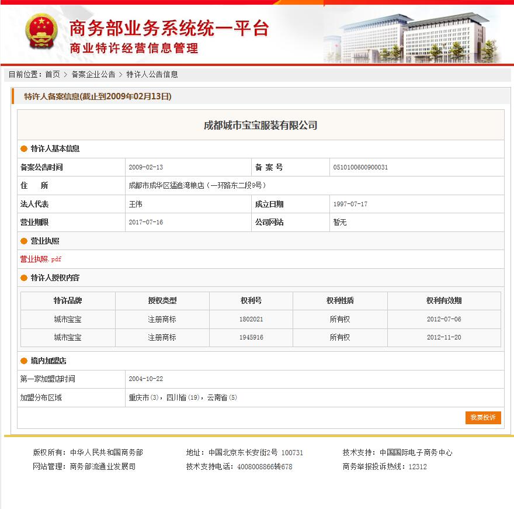Click the business term 2017-07-16
The image size is (514, 509).
click(146, 223)
